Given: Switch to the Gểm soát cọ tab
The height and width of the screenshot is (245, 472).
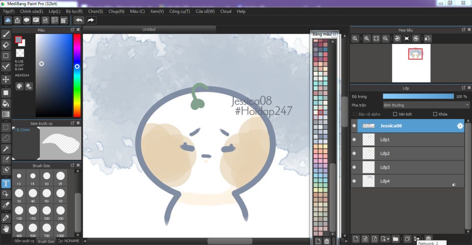Looking at the screenshot, I should coord(24,241).
